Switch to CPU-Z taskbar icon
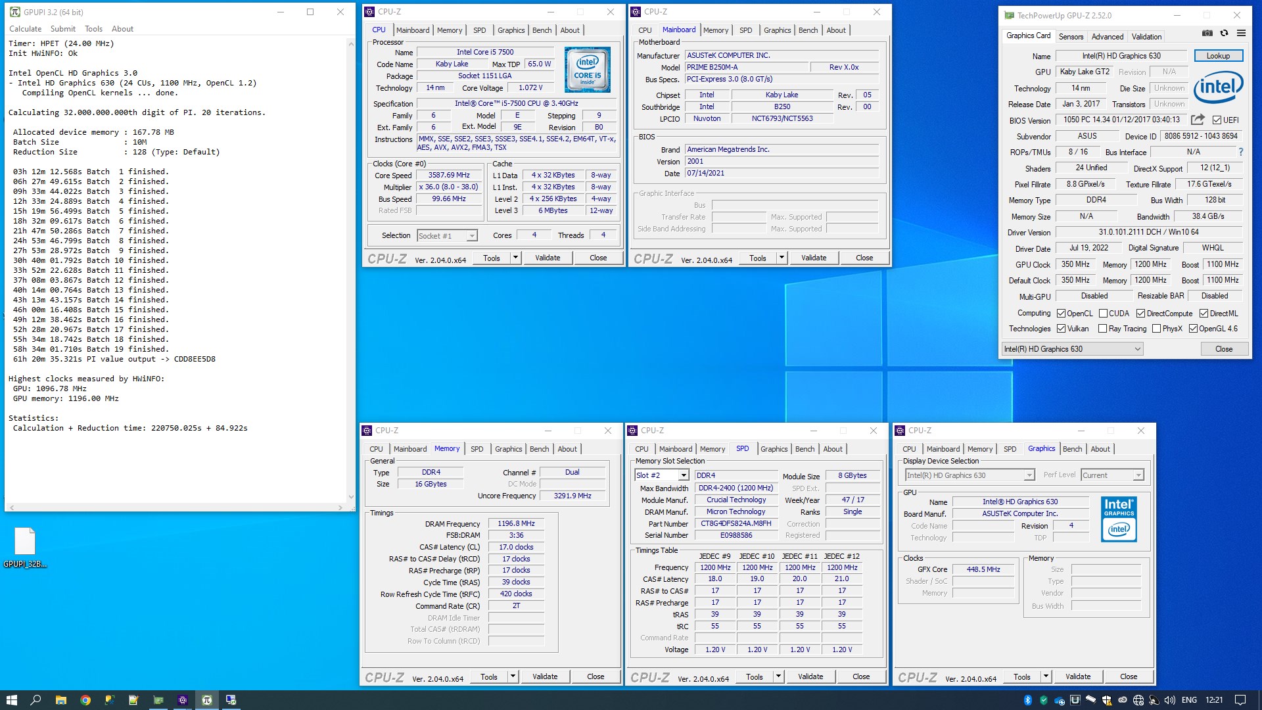1262x710 pixels. click(183, 700)
